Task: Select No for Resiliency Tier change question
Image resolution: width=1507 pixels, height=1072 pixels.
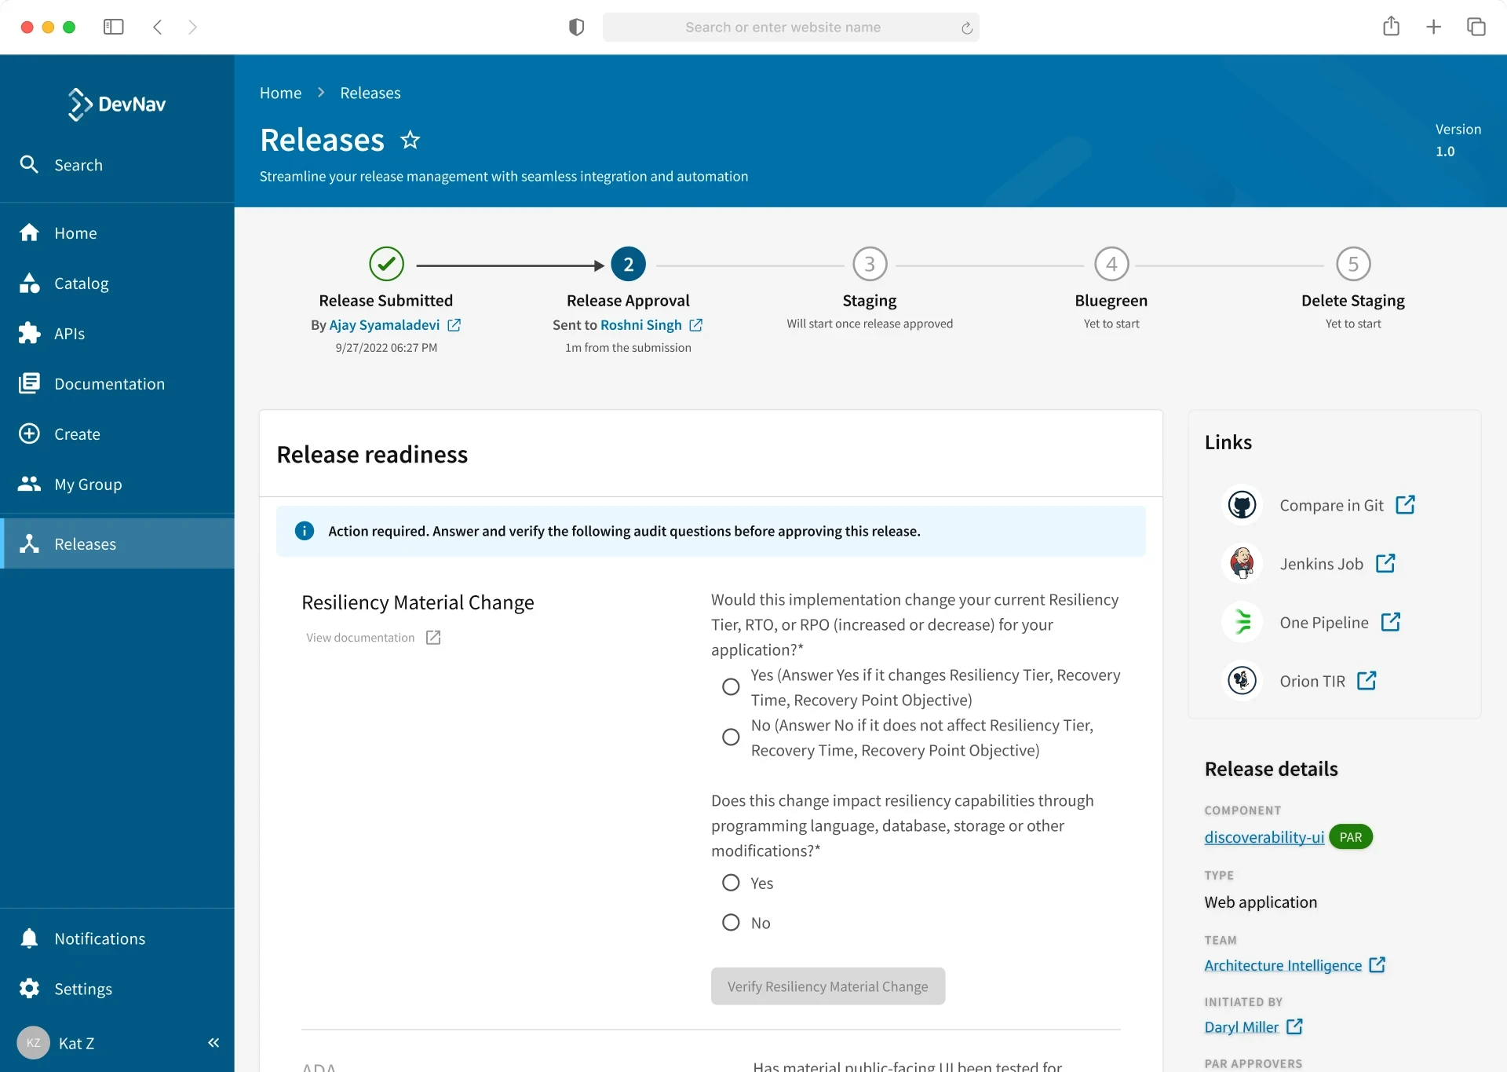Action: (731, 737)
